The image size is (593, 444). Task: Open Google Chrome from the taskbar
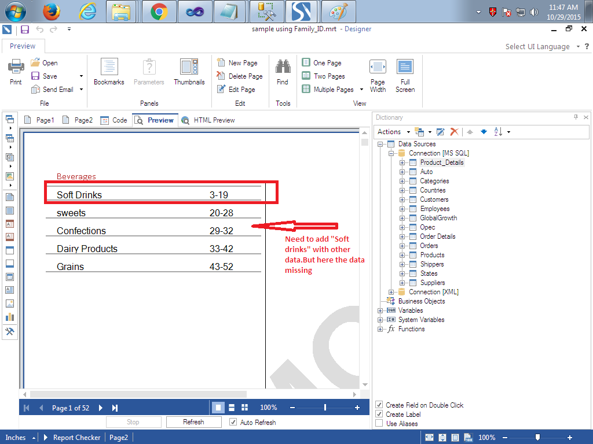pyautogui.click(x=159, y=12)
